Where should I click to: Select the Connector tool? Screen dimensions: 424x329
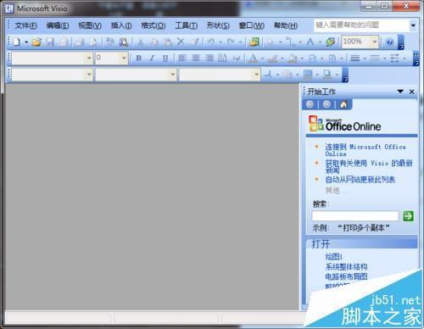[x=290, y=42]
